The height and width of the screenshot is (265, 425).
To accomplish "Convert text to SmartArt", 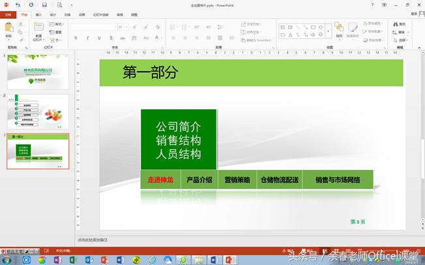I will [256, 40].
